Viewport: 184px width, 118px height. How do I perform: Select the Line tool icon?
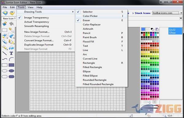5,53
